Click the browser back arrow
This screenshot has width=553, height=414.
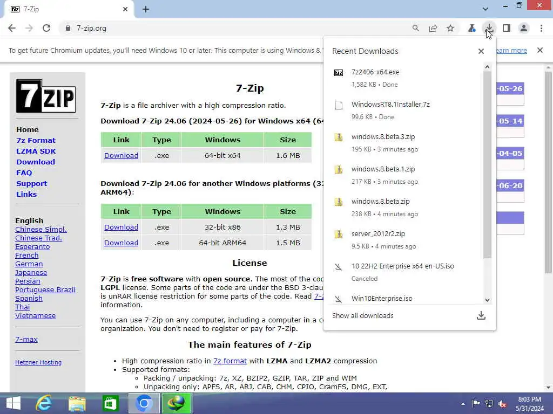point(12,28)
